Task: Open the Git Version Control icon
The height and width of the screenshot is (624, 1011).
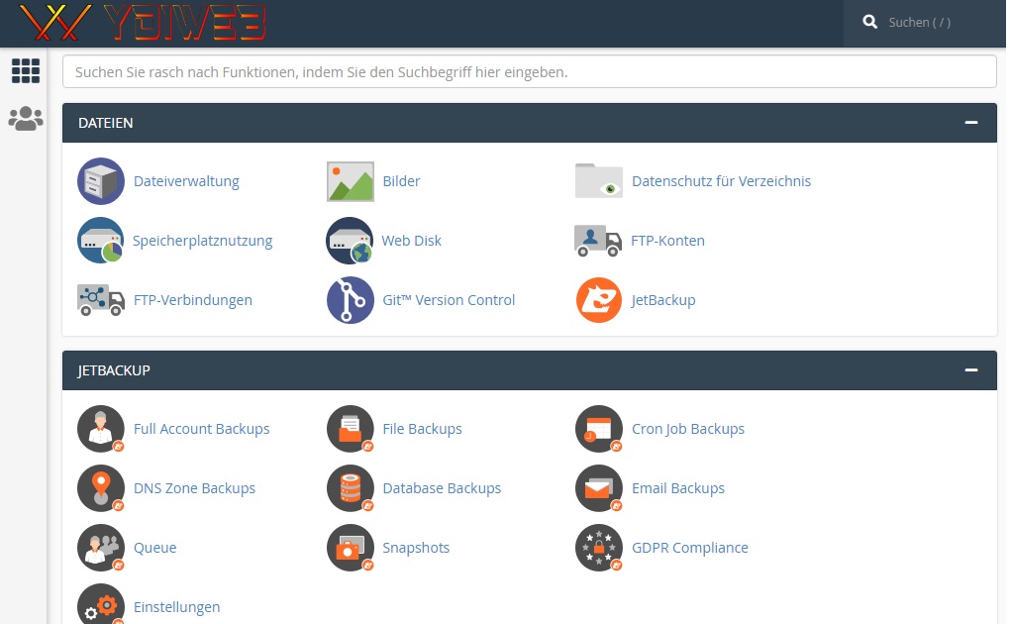Action: point(351,300)
